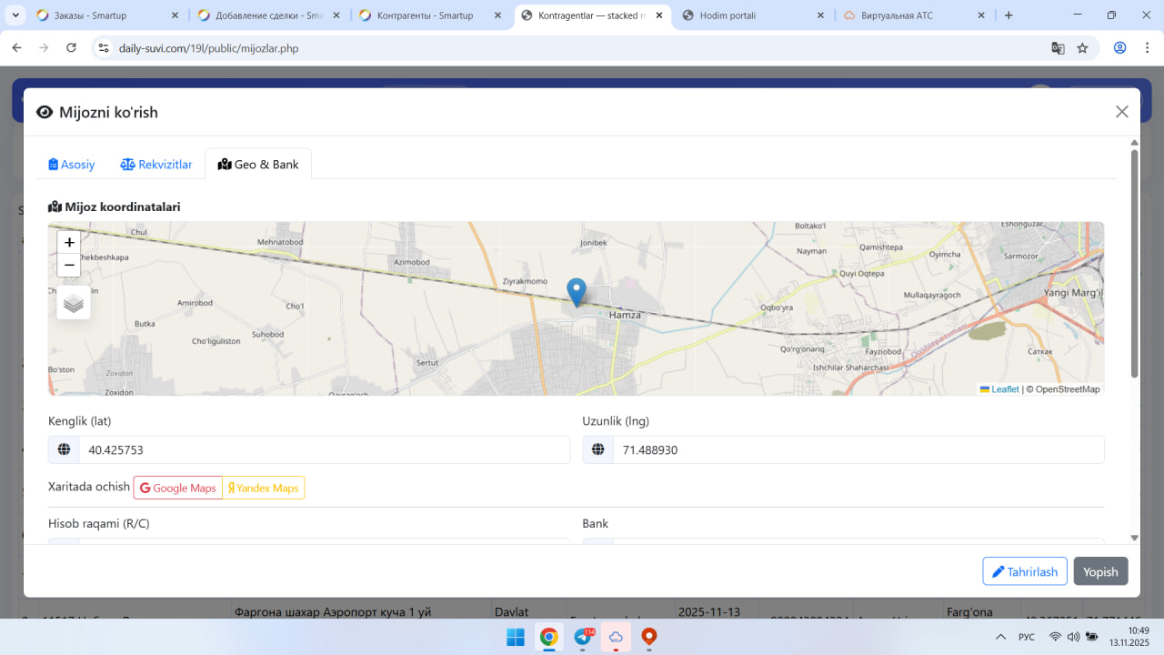Open location in Google Maps
The image size is (1164, 655).
click(x=178, y=488)
